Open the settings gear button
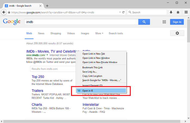This screenshot has width=190, height=123. [x=177, y=33]
